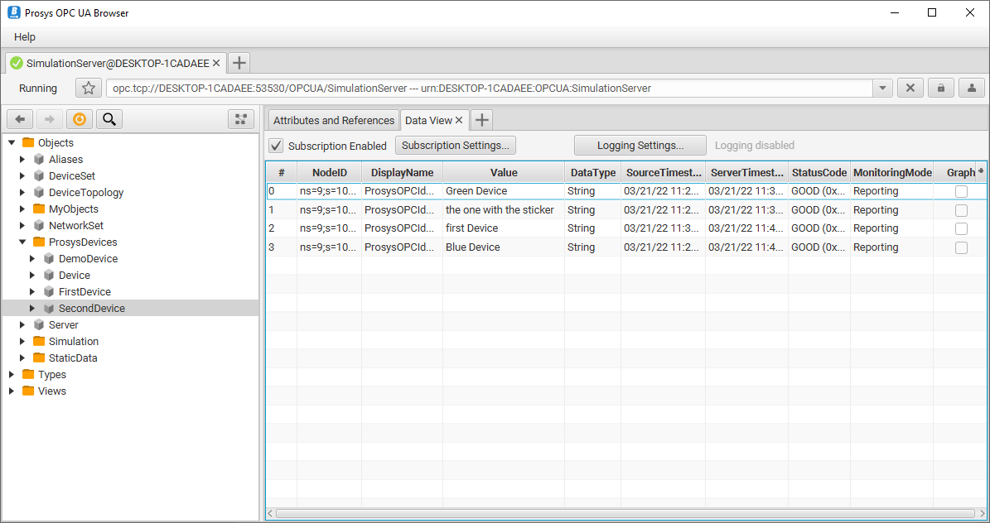990x523 pixels.
Task: Open the search magnifier tool
Action: click(109, 119)
